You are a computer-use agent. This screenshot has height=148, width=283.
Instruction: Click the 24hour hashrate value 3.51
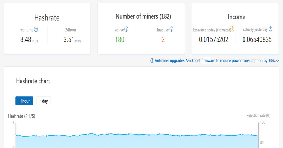(69, 40)
